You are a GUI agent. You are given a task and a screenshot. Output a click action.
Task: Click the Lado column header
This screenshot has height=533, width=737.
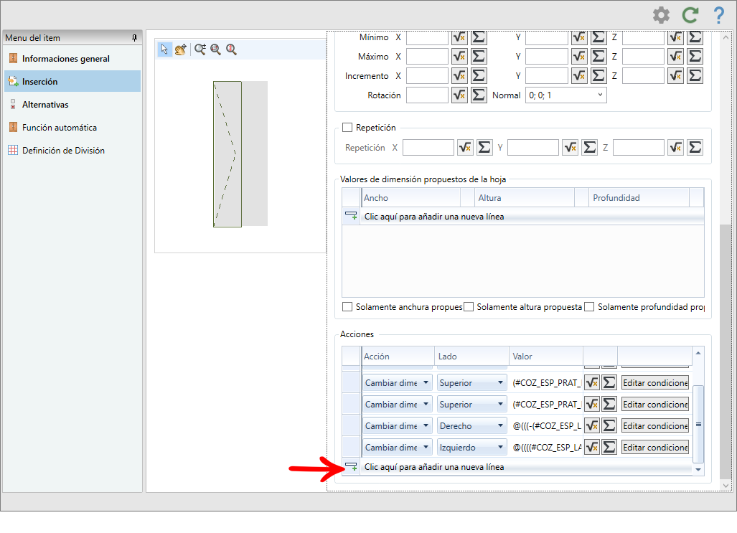click(x=471, y=357)
